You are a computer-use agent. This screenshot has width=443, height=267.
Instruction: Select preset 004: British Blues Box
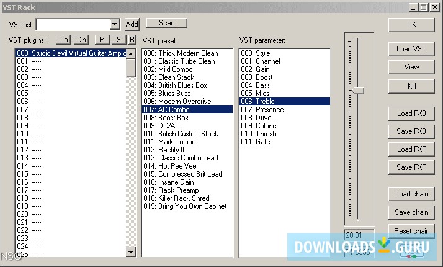(187, 85)
